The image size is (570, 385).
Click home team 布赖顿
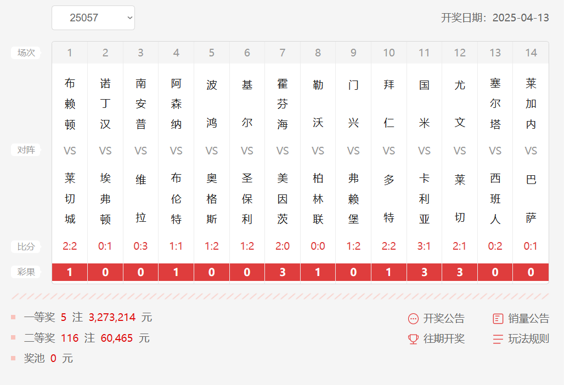70,104
